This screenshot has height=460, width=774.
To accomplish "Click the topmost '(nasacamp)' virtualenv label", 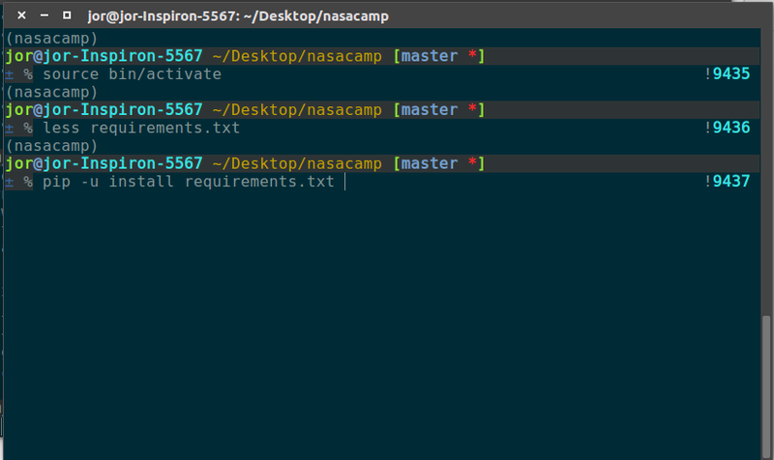I will 46,39.
